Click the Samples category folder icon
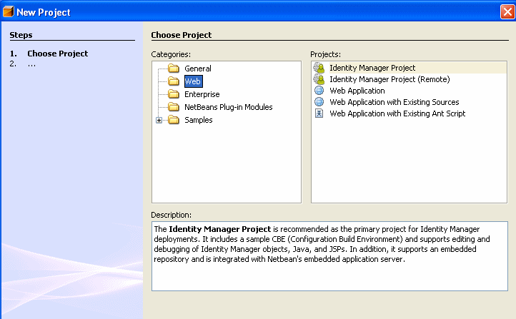This screenshot has height=319, width=516. (x=174, y=120)
